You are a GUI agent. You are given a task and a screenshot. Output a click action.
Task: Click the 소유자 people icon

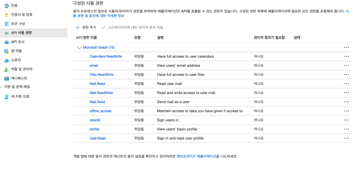pyautogui.click(x=6, y=60)
